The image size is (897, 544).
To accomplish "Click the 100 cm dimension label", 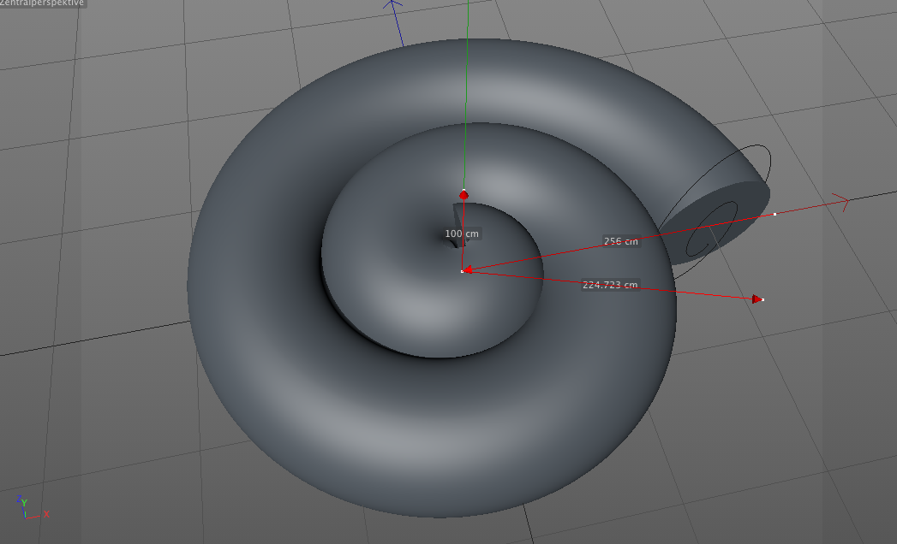I will tap(462, 234).
